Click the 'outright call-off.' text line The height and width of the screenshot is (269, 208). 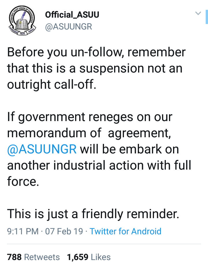(x=51, y=85)
